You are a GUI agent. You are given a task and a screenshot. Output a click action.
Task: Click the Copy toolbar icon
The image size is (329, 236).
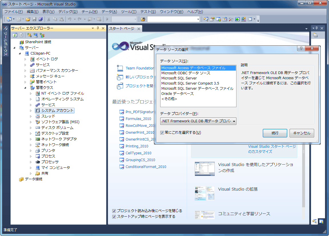[x=55, y=19]
